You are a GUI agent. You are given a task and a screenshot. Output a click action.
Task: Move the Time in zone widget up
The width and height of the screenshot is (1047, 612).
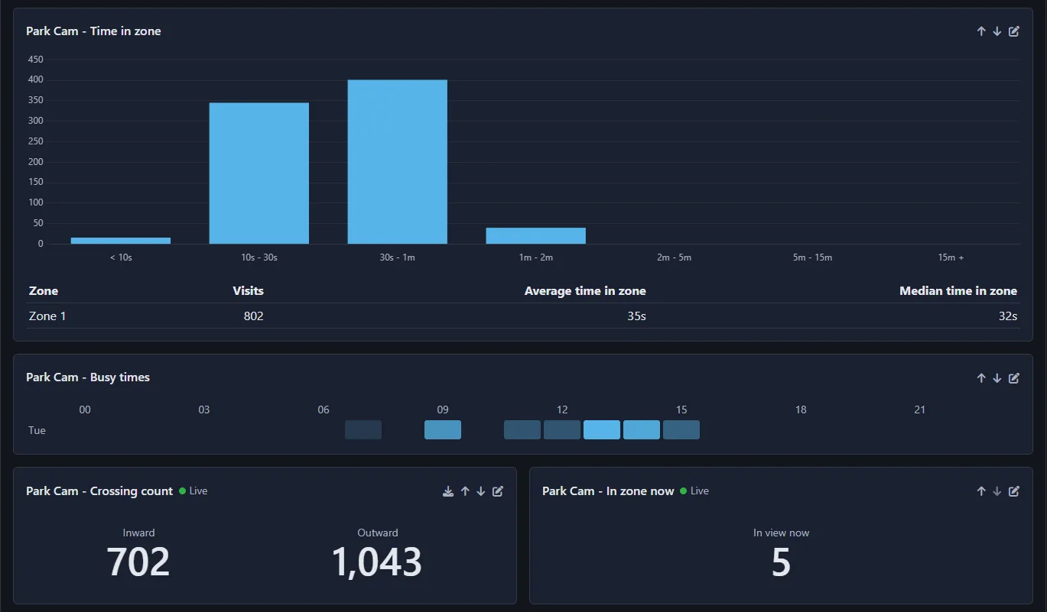(981, 31)
